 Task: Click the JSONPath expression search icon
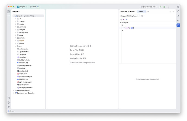[x=121, y=20]
